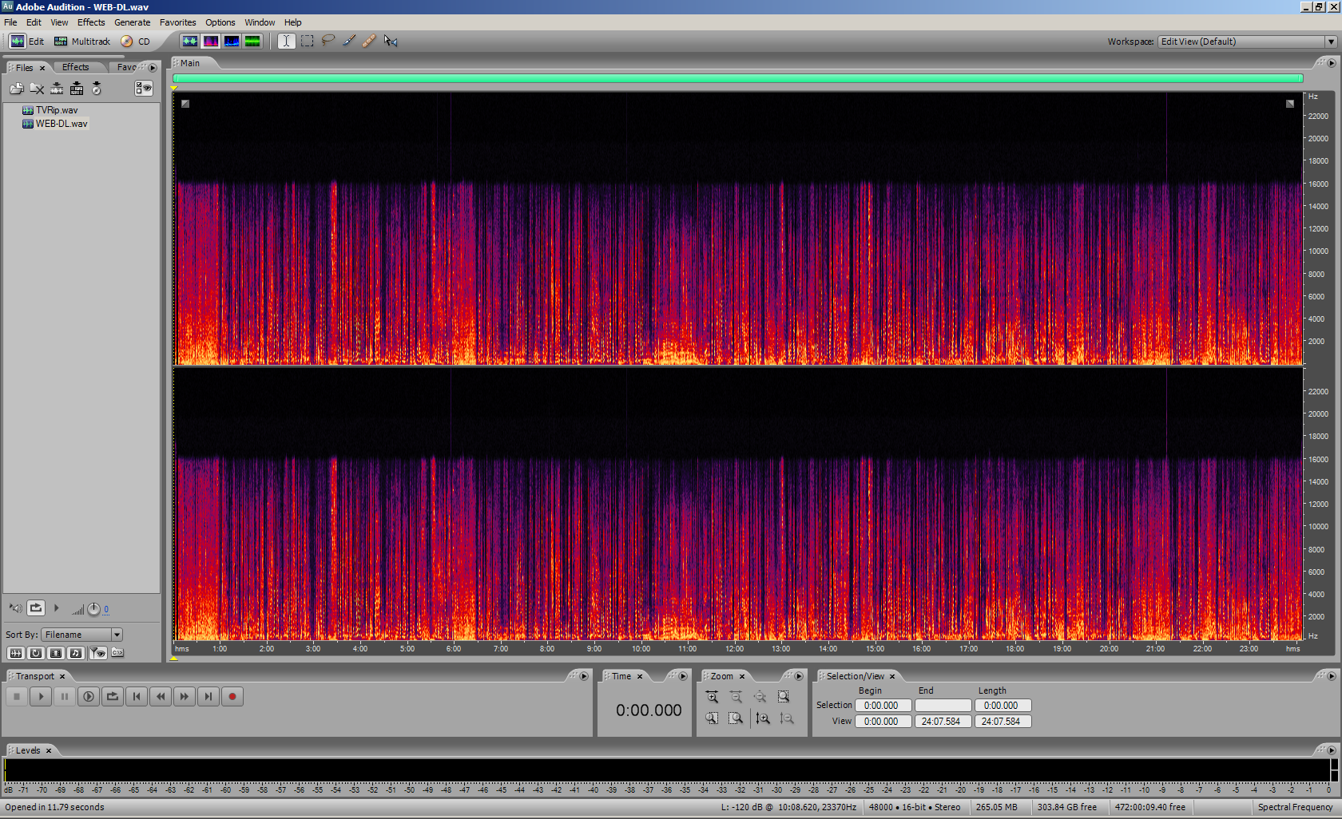Toggle the show MIDI files filter
The width and height of the screenshot is (1342, 819).
coord(76,653)
